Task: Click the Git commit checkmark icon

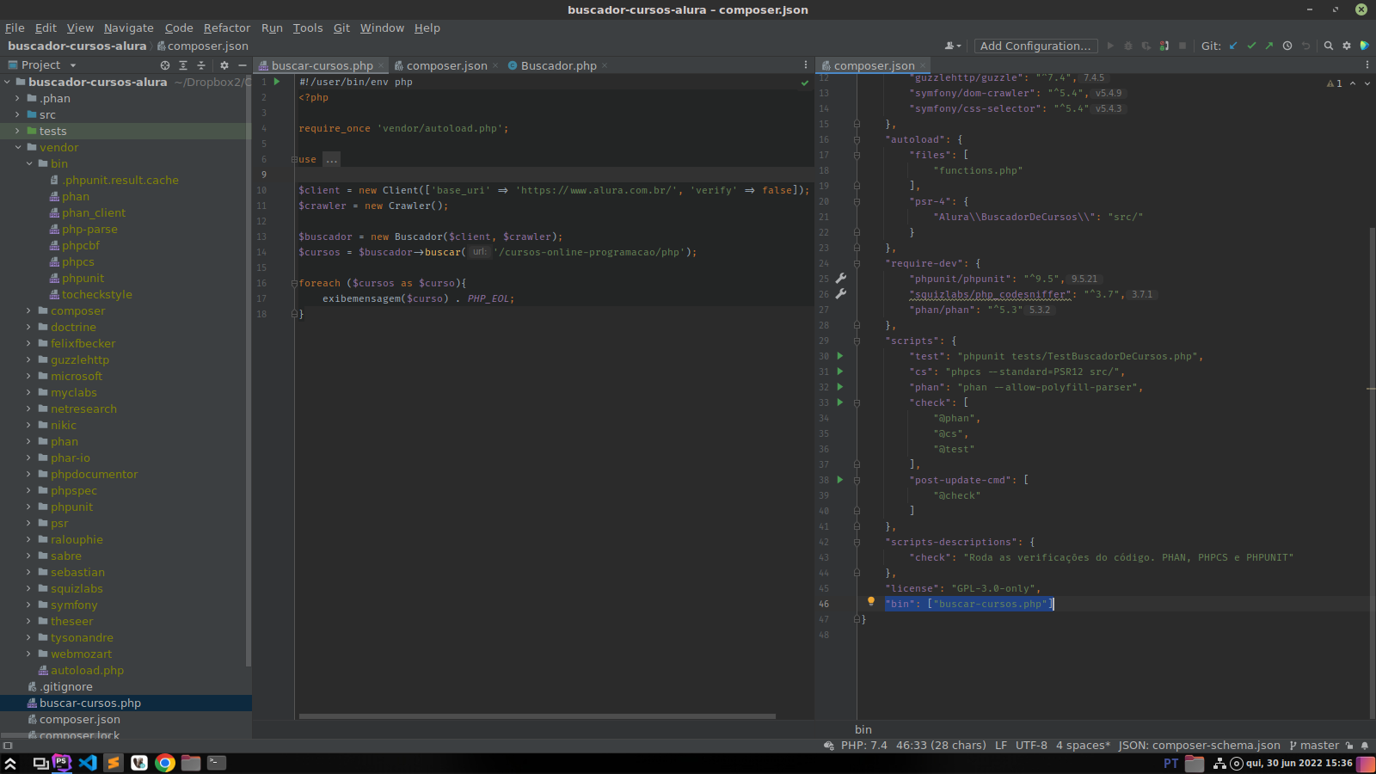Action: pyautogui.click(x=1251, y=46)
